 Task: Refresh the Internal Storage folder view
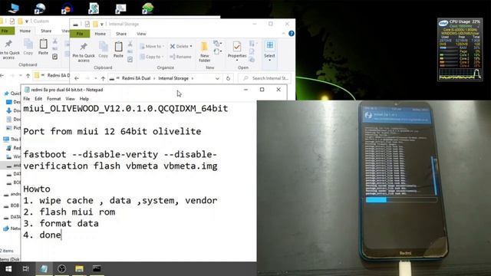point(229,78)
